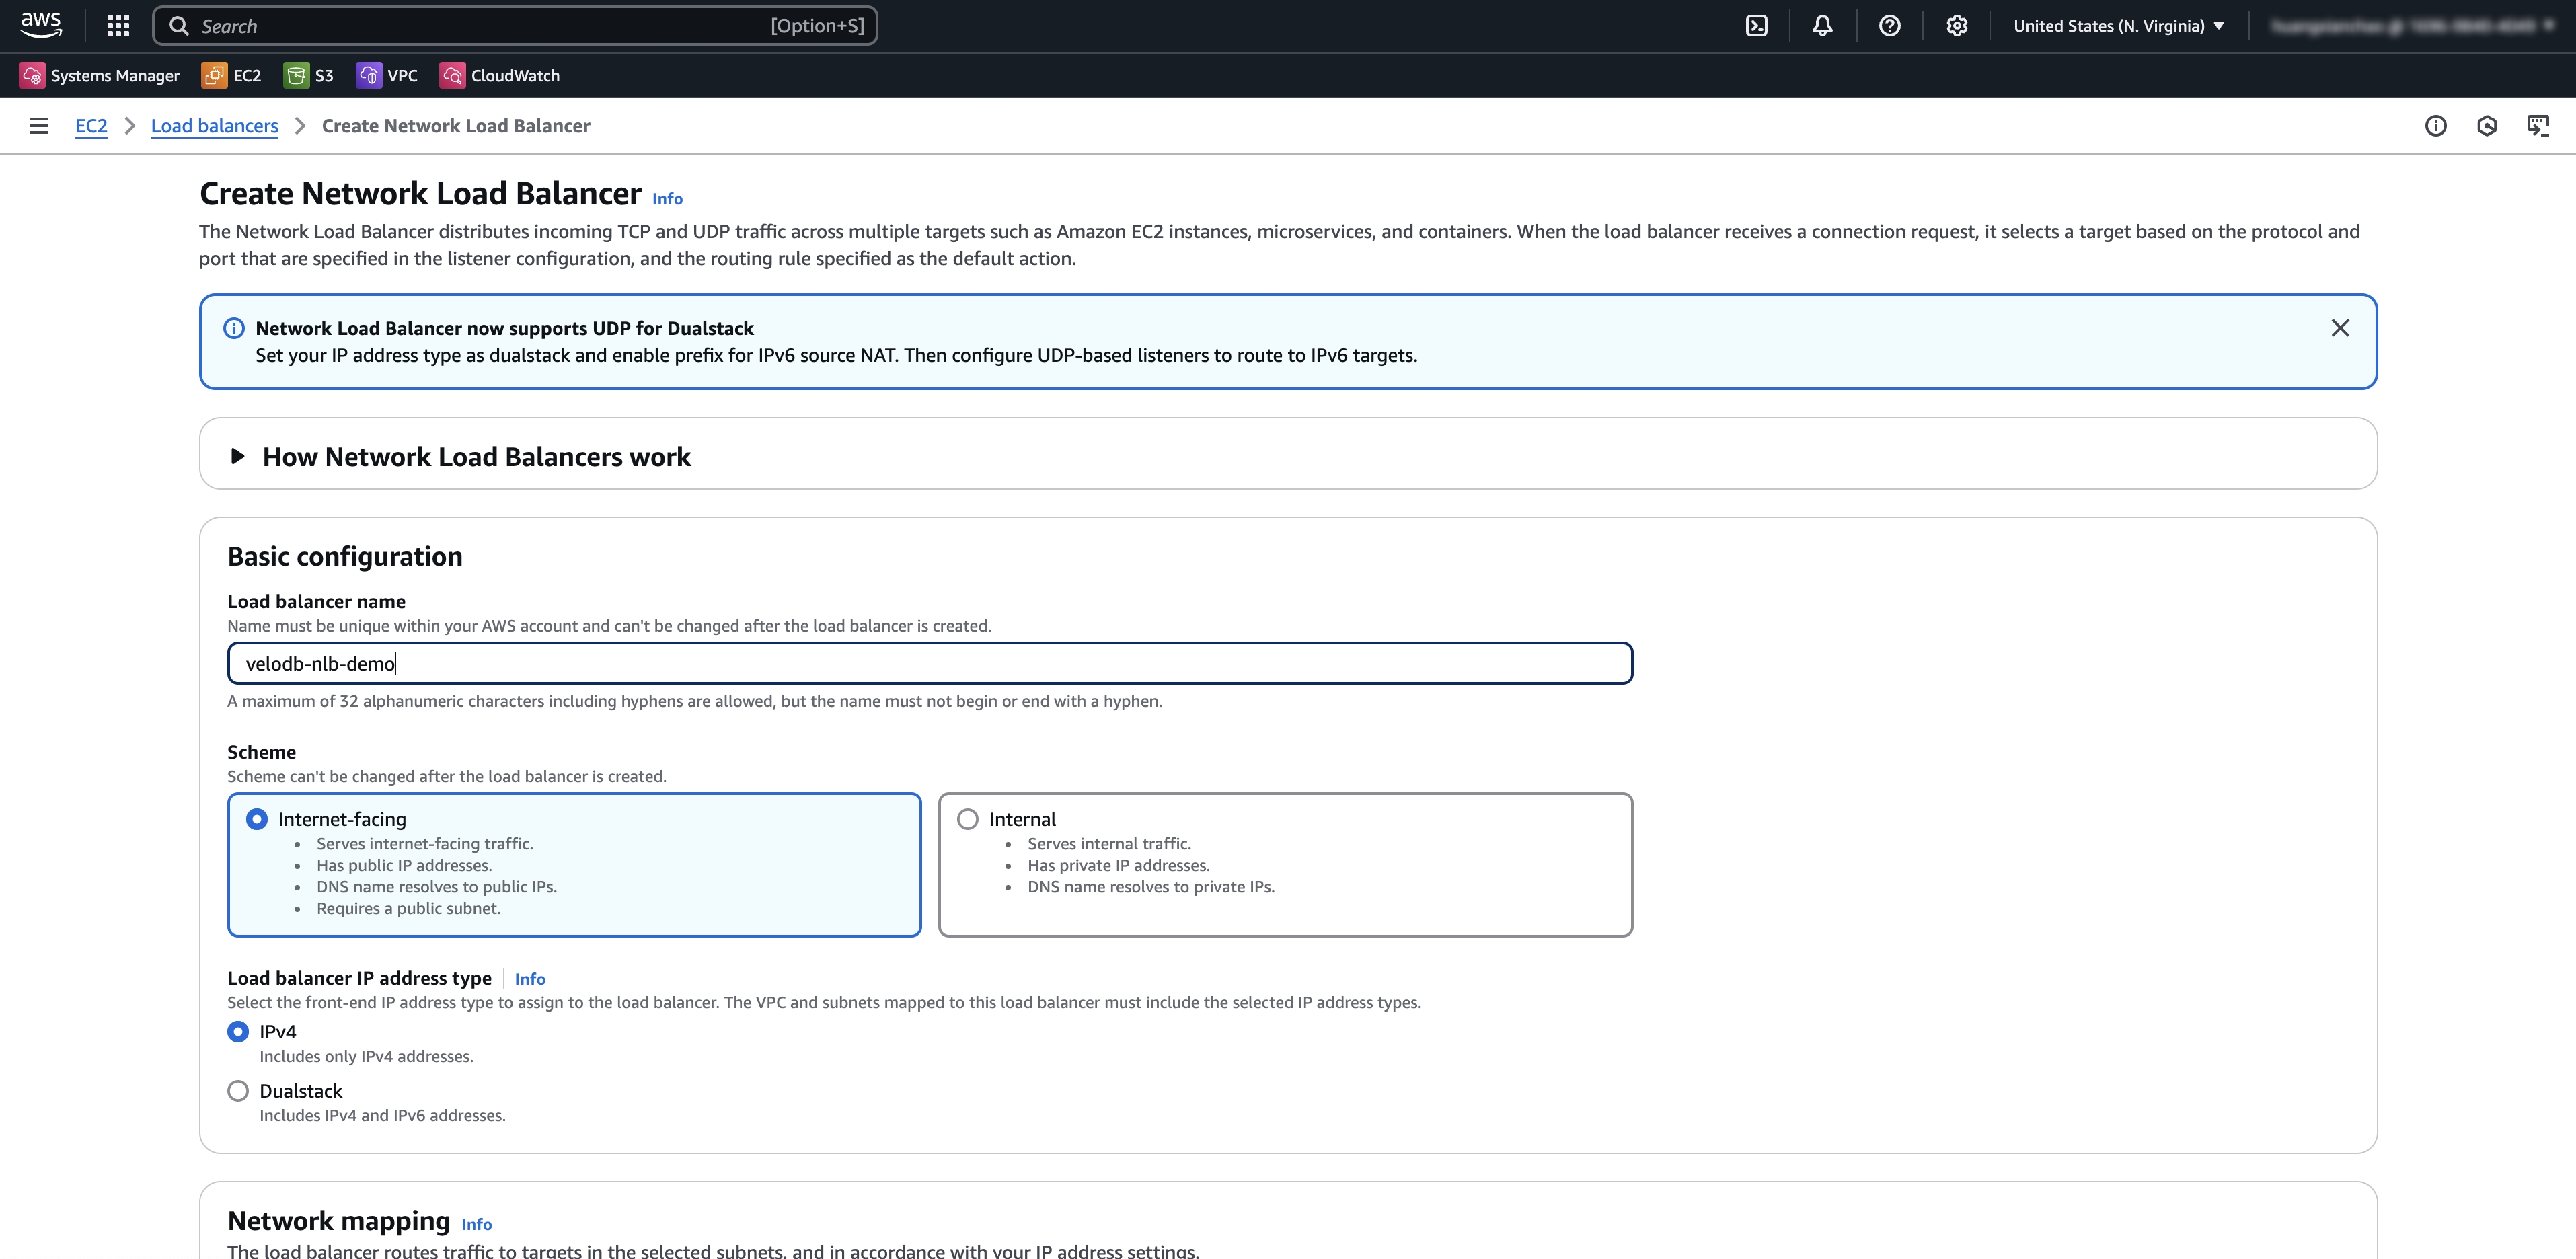Open the CloudWatch favorites shortcut

click(500, 76)
